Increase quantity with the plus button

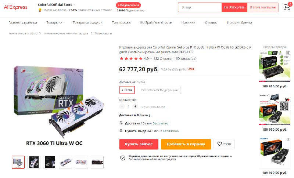(135, 106)
